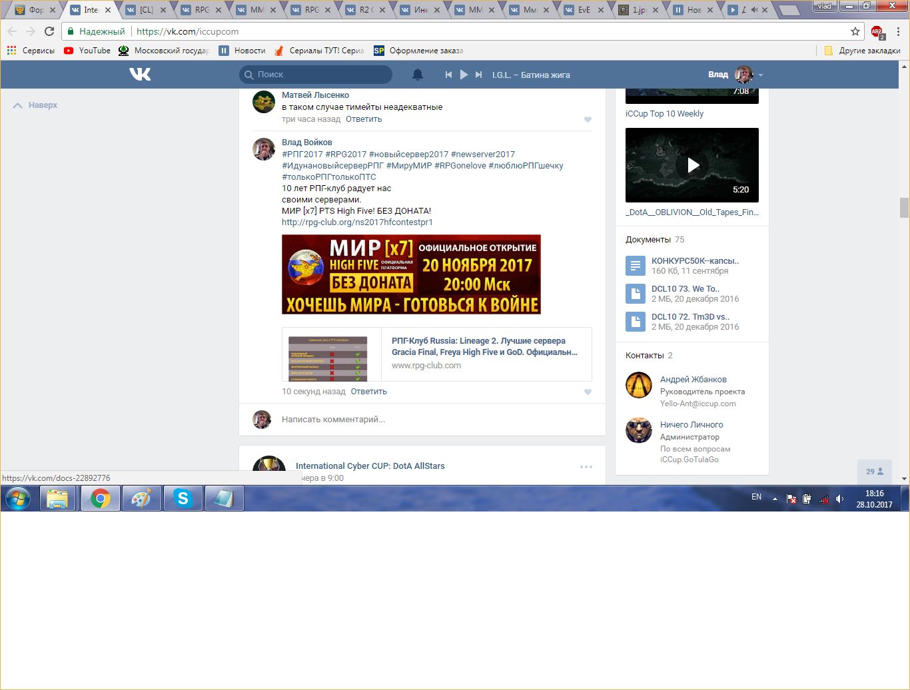Show hidden system tray icons
The image size is (910, 690).
775,499
